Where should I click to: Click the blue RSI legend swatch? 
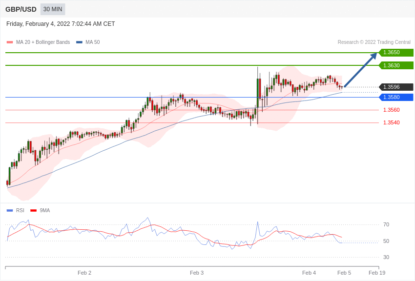tap(10, 210)
